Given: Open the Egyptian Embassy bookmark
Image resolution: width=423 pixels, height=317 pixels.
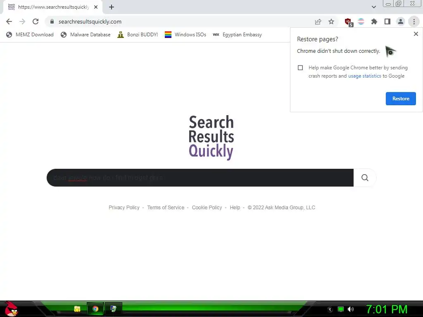Looking at the screenshot, I should pyautogui.click(x=237, y=35).
